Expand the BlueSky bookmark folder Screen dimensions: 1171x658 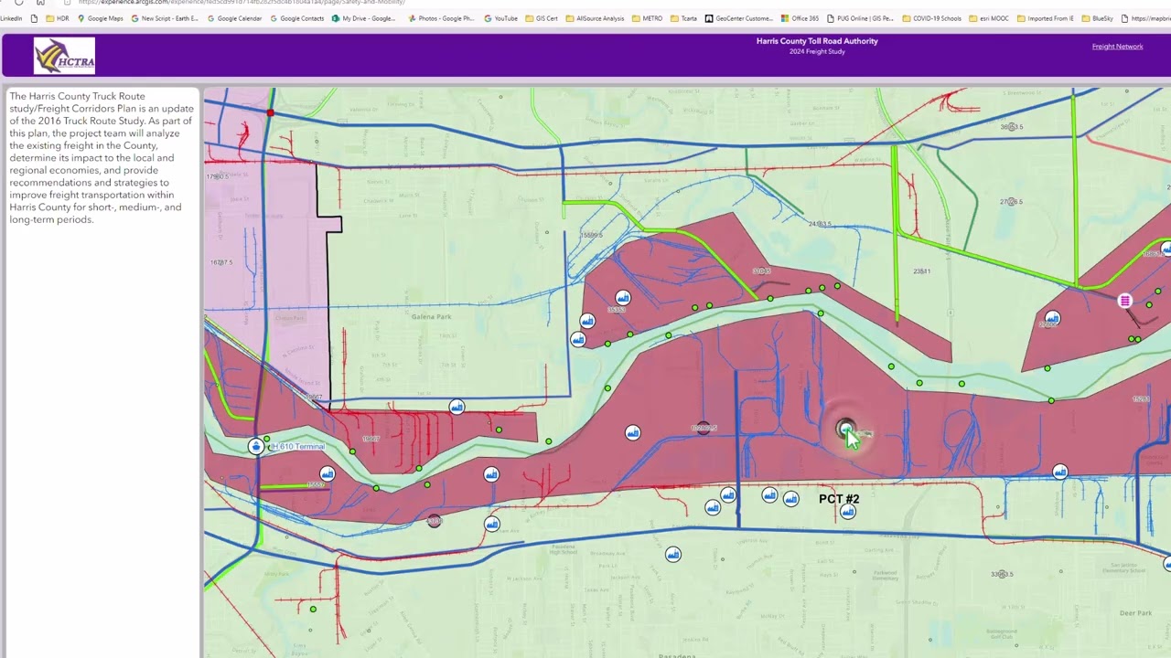click(x=1097, y=18)
